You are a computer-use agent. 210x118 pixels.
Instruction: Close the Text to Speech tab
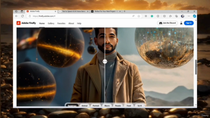[x=88, y=11]
